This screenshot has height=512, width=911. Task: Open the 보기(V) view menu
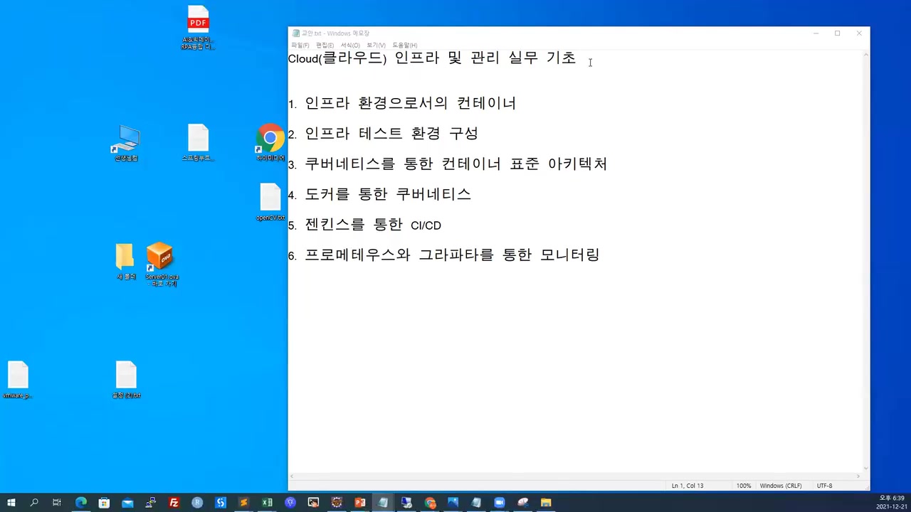[x=375, y=45]
